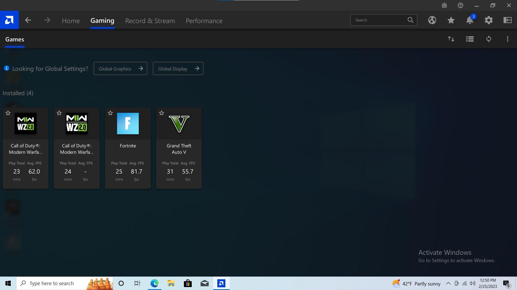Open the favorites star icon
517x290 pixels.
coord(451,20)
